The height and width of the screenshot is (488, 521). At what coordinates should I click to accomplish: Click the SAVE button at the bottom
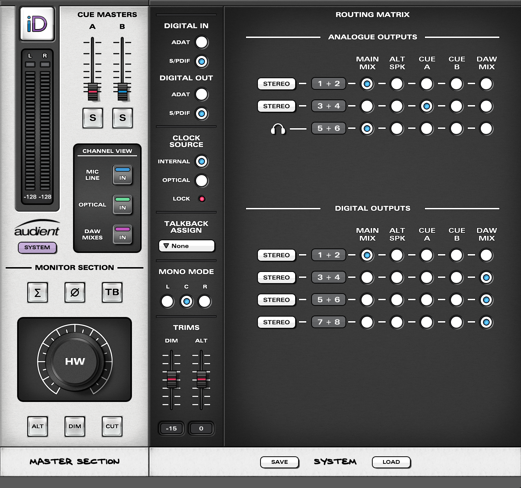pyautogui.click(x=279, y=462)
